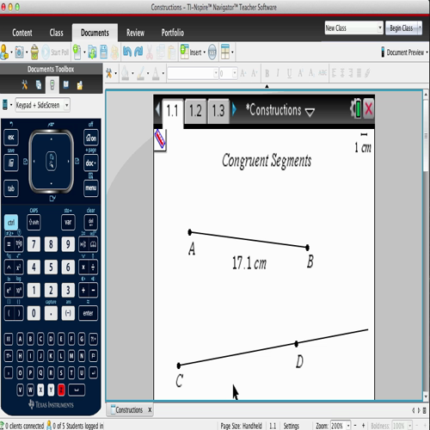Toggle Italic formatting button
430x430 pixels.
(278, 73)
